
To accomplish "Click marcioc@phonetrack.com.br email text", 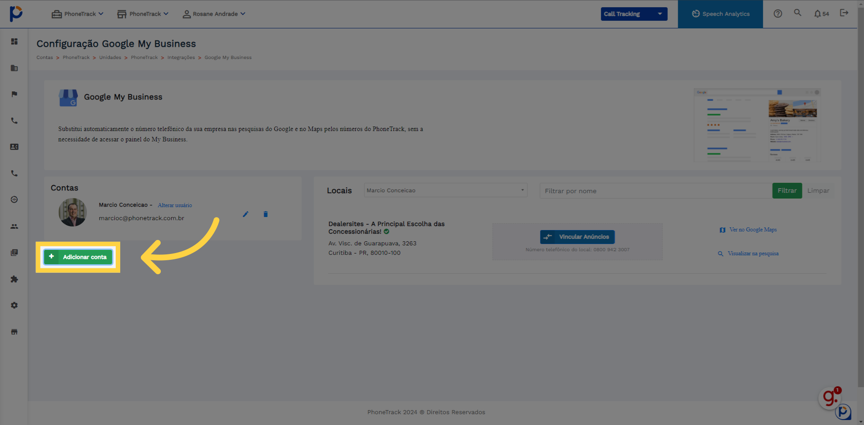I will pyautogui.click(x=141, y=218).
